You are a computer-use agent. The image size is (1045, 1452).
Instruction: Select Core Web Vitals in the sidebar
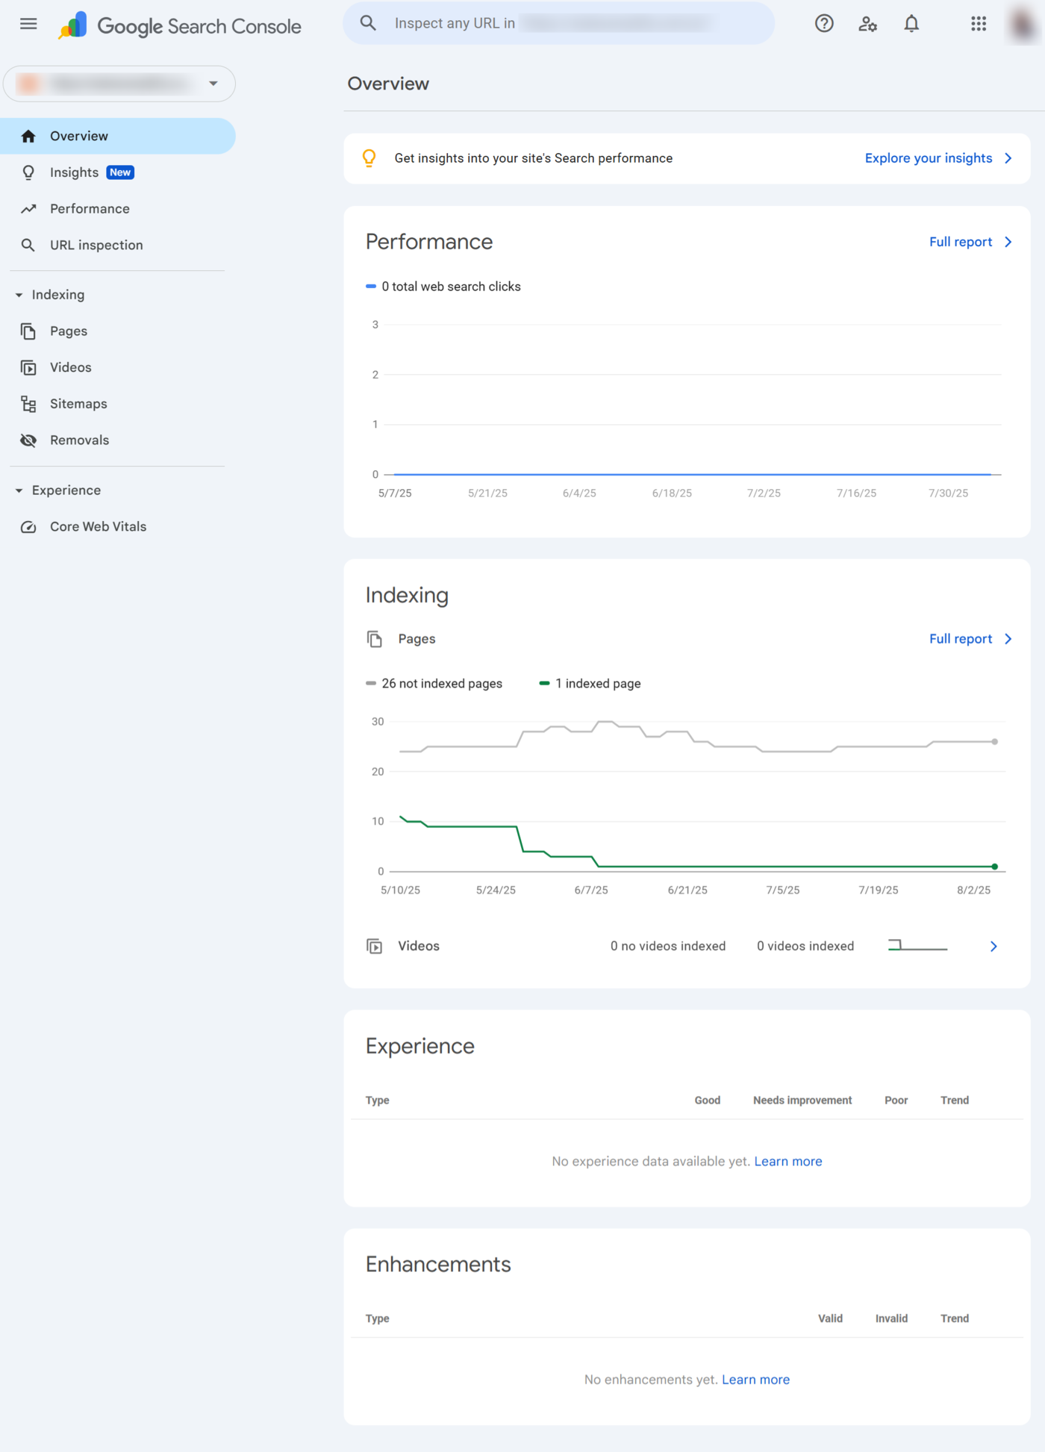point(98,527)
